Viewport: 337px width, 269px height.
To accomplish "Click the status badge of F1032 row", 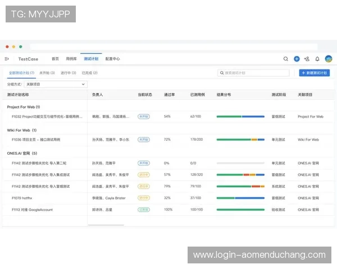I will pyautogui.click(x=144, y=117).
